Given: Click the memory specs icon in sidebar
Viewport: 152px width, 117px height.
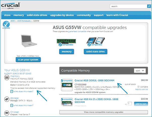Looking at the screenshot, I should 7,78.
